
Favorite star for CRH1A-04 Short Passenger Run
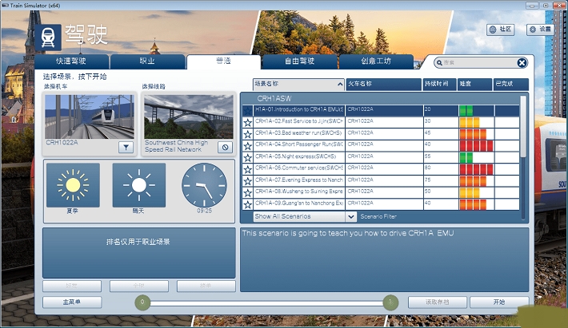click(248, 146)
